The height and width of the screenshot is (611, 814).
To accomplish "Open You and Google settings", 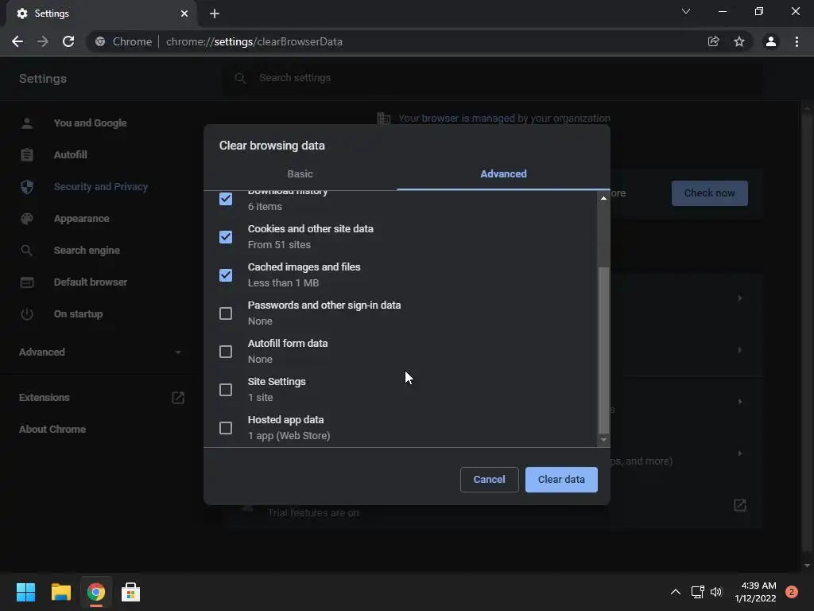I will pos(91,123).
